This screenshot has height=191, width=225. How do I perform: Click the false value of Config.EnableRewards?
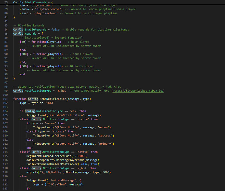(x=55, y=30)
